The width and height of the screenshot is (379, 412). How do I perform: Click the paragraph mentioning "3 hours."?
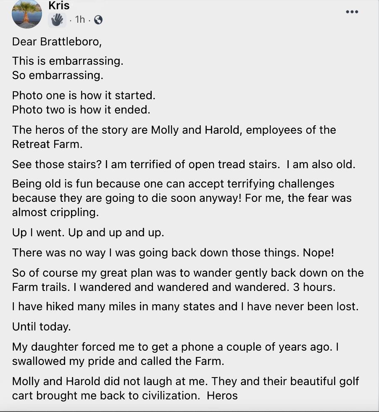[188, 280]
